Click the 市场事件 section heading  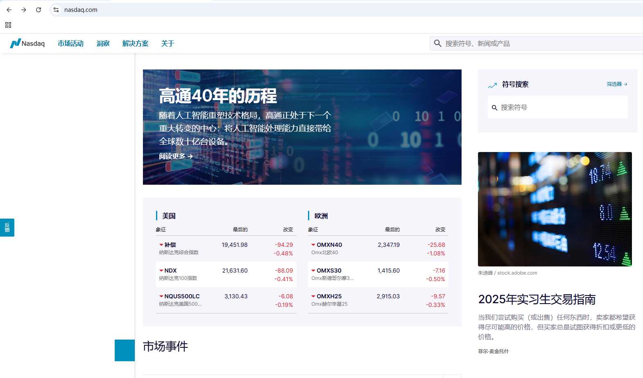[x=165, y=347]
